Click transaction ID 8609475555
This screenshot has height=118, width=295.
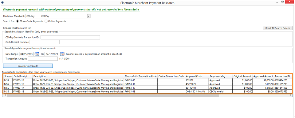[283, 91]
